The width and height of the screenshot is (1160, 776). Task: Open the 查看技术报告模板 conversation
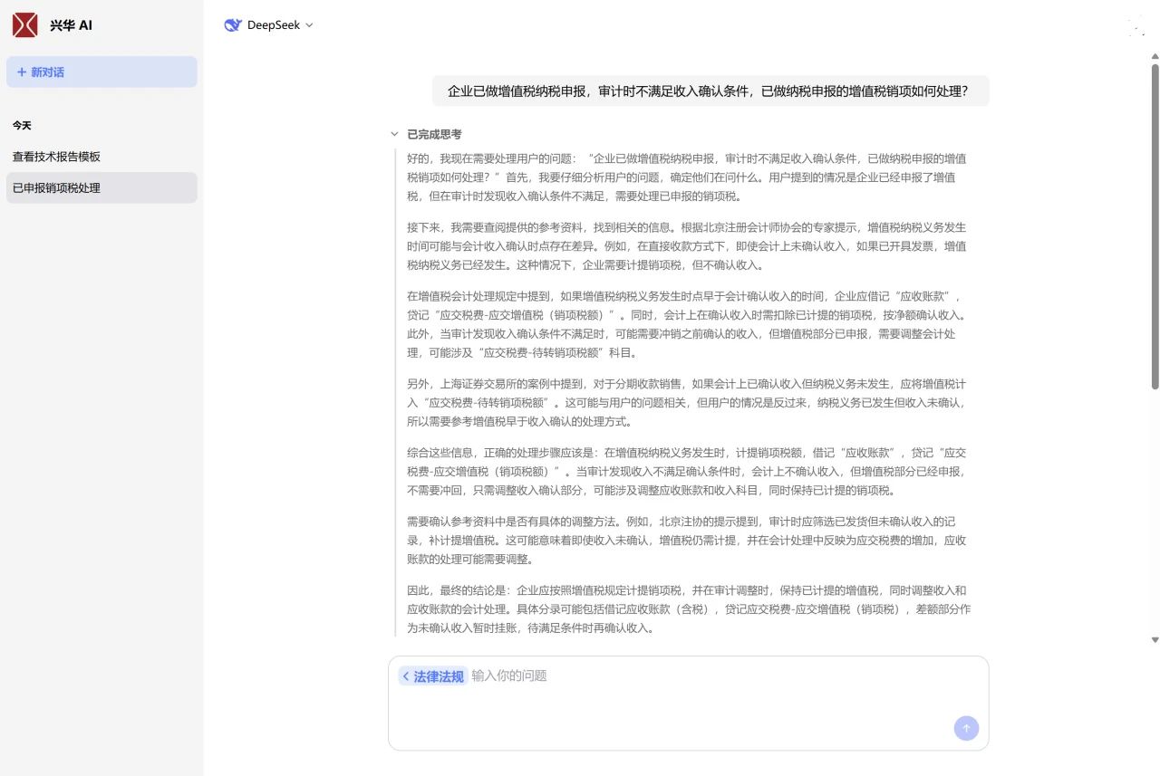click(56, 157)
